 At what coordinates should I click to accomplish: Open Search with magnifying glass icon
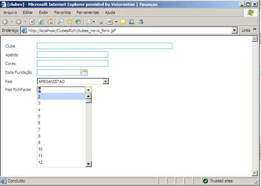click(61, 22)
